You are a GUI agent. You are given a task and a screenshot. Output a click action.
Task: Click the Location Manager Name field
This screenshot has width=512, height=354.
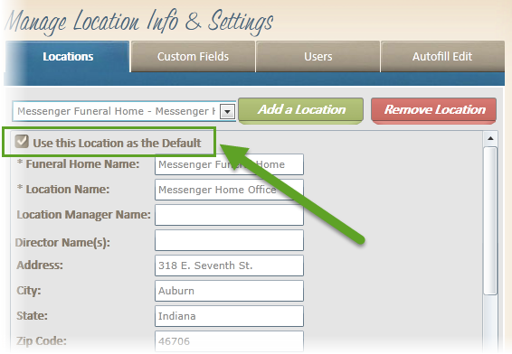click(x=229, y=215)
